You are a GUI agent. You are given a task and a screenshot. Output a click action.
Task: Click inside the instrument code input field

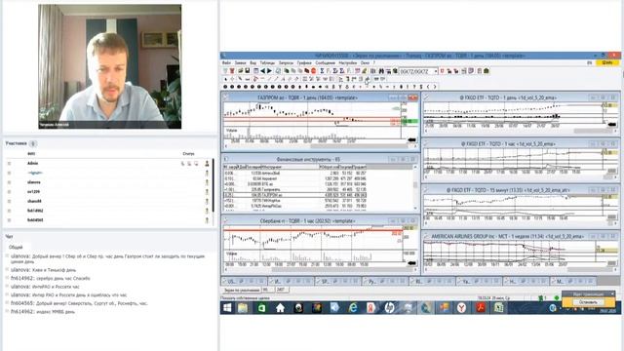[x=416, y=71]
